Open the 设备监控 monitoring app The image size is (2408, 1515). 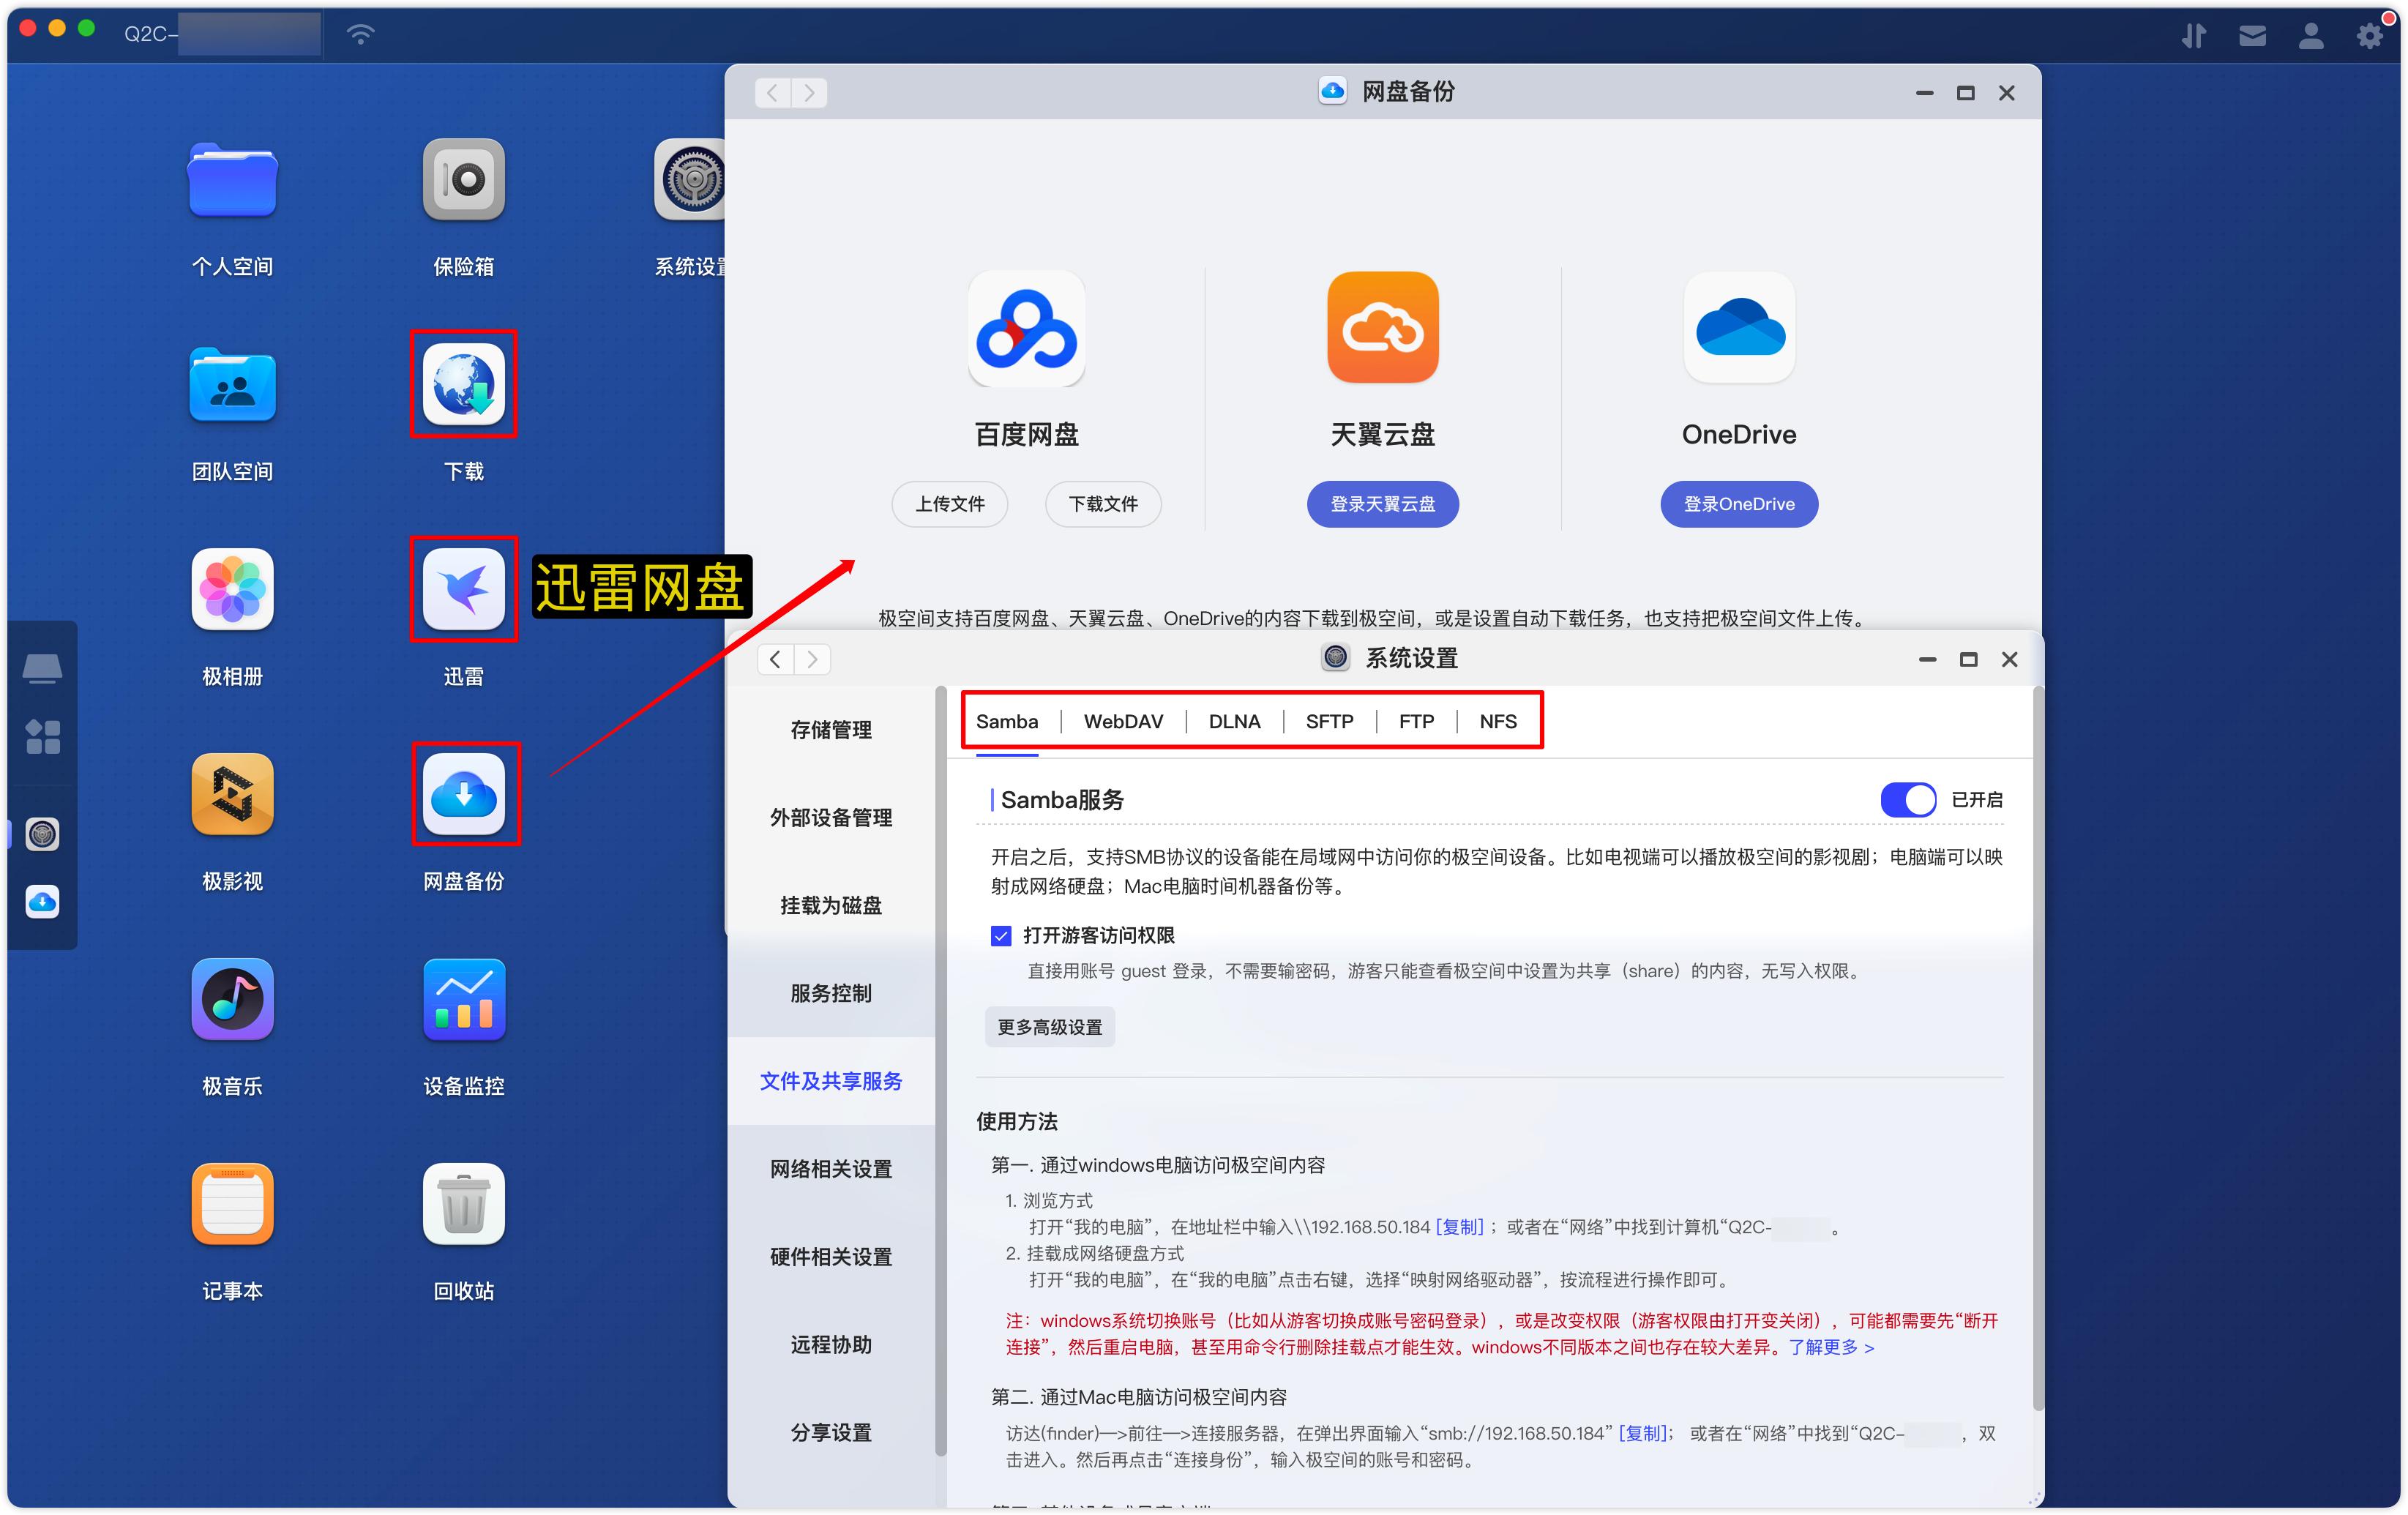click(x=463, y=1000)
